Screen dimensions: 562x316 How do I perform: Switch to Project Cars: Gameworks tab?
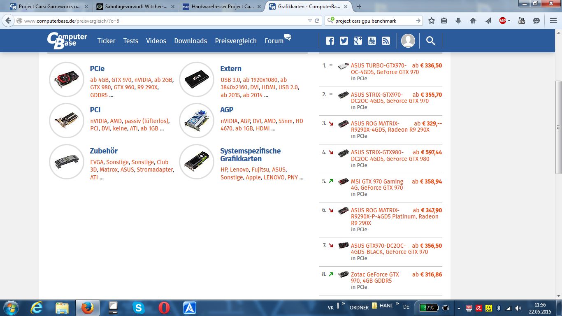click(x=49, y=7)
